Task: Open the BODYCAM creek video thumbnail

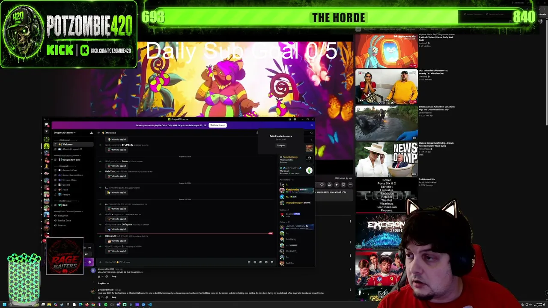Action: click(386, 123)
